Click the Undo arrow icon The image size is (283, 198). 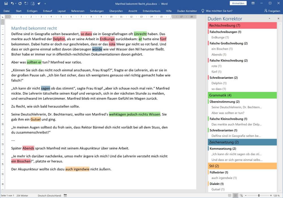tap(12, 3)
